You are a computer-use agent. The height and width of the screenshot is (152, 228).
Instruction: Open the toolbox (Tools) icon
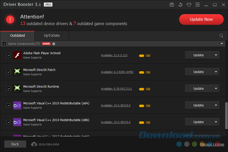[172, 5]
